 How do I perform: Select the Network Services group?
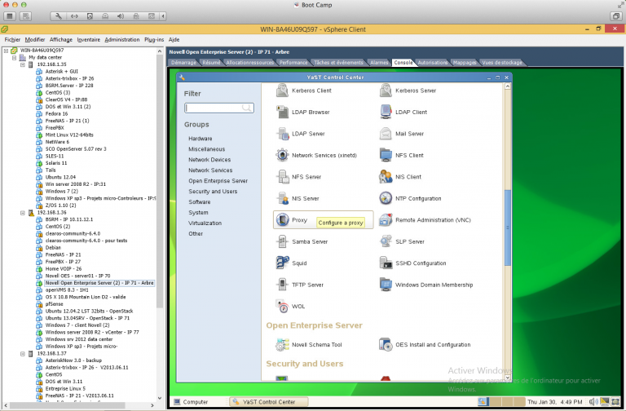pos(210,170)
